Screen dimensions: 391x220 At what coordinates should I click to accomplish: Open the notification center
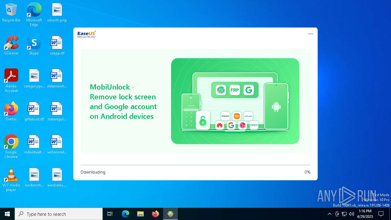[x=381, y=214]
